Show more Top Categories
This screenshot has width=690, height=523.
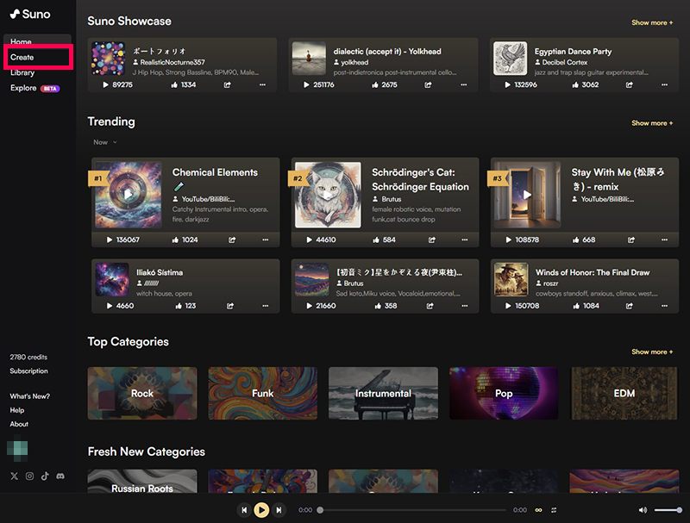[652, 352]
